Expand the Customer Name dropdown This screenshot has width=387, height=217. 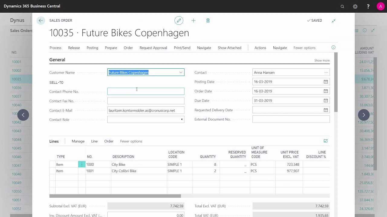[x=181, y=72]
